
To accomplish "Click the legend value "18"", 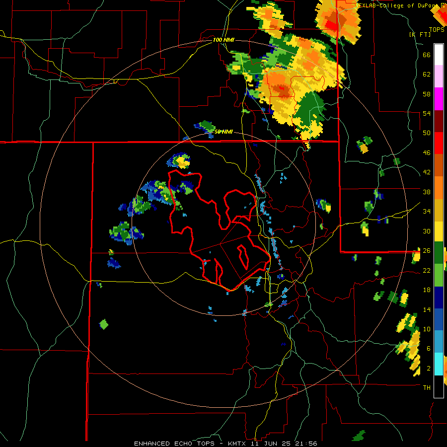I will tap(427, 290).
